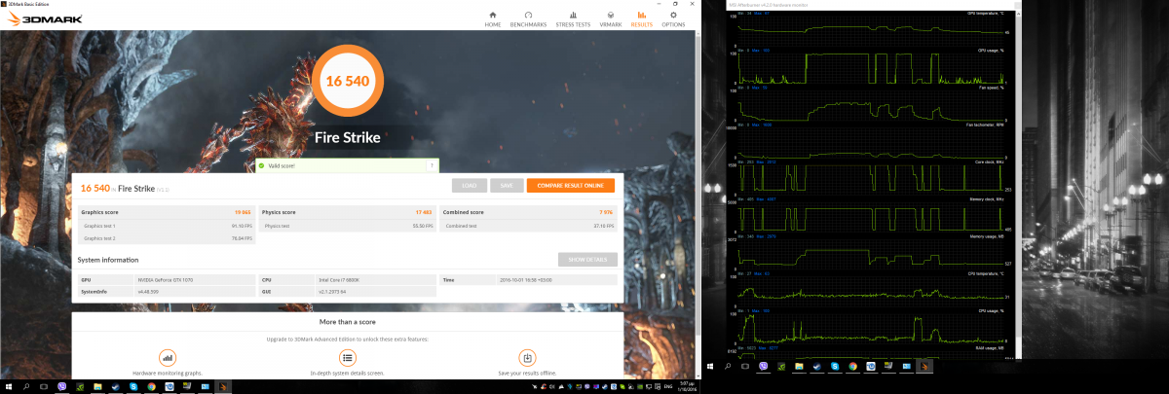
Task: Click the In-depth system details icon
Action: tap(346, 357)
